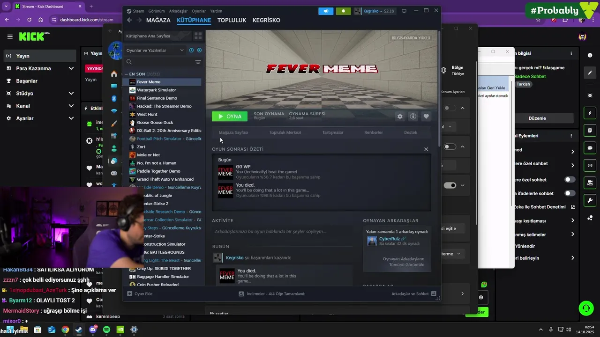The height and width of the screenshot is (337, 600).
Task: Click Oyun Ekle in Steam footer
Action: [x=140, y=294]
